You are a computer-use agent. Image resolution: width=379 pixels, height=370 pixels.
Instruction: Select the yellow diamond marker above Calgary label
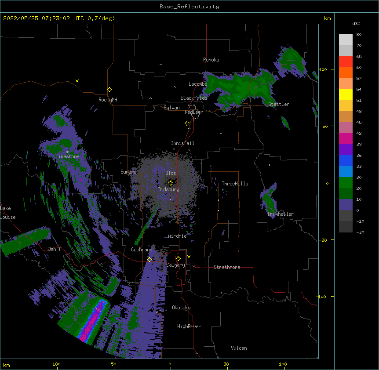pyautogui.click(x=178, y=259)
